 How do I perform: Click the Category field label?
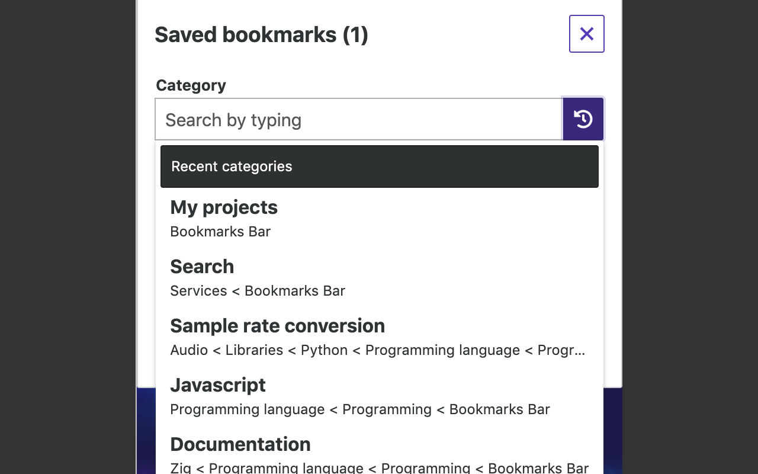(191, 85)
